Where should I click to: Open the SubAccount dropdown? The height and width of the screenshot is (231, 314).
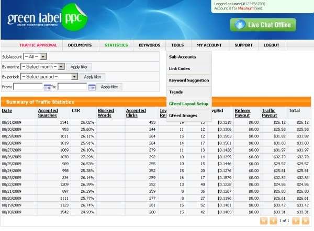(35, 56)
